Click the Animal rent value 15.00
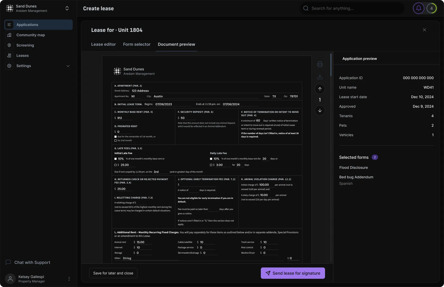444x287 pixels. (141, 242)
